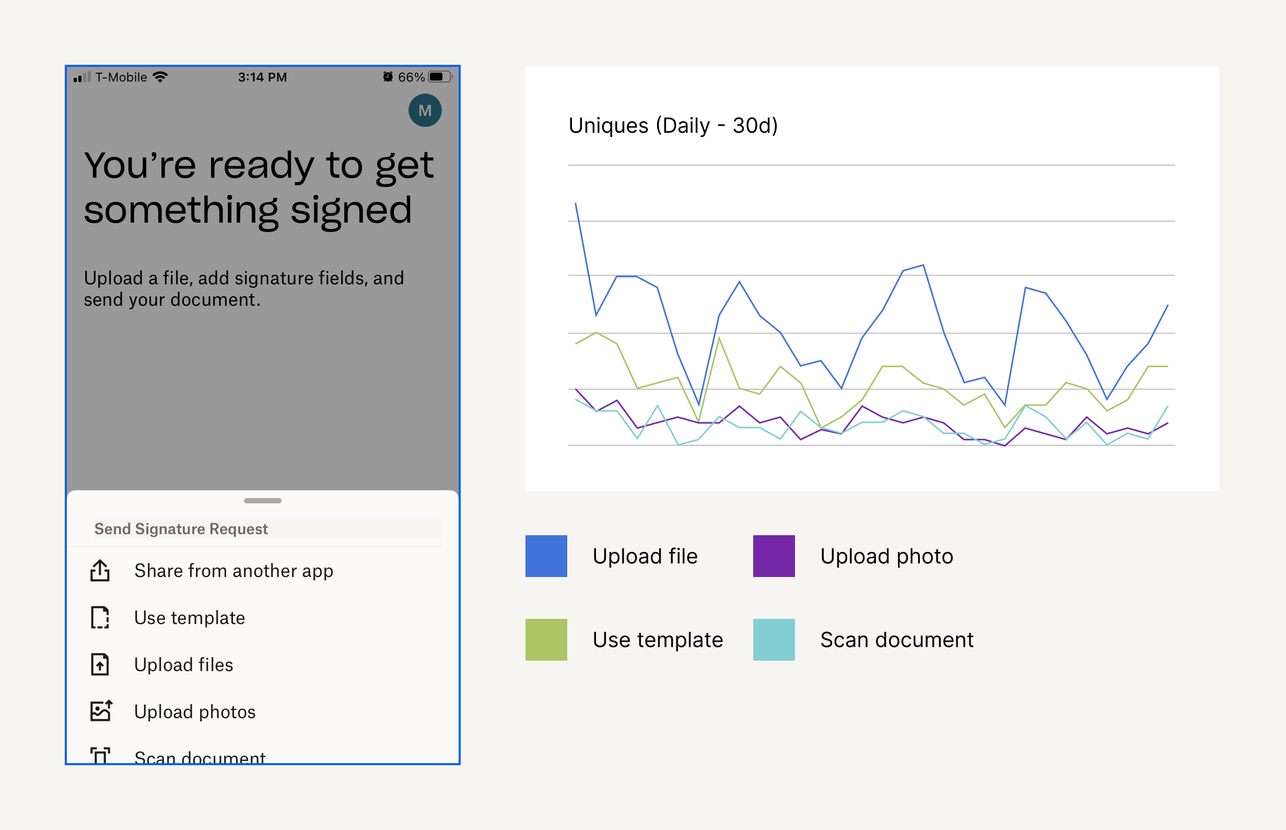The height and width of the screenshot is (830, 1286).
Task: Tap the Upload photos option
Action: [195, 712]
